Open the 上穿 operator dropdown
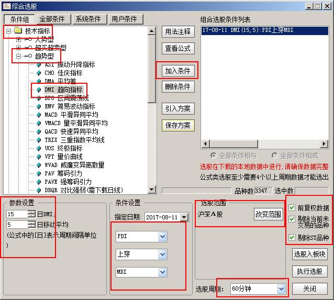Viewport: 334px width, 300px height. pyautogui.click(x=162, y=254)
